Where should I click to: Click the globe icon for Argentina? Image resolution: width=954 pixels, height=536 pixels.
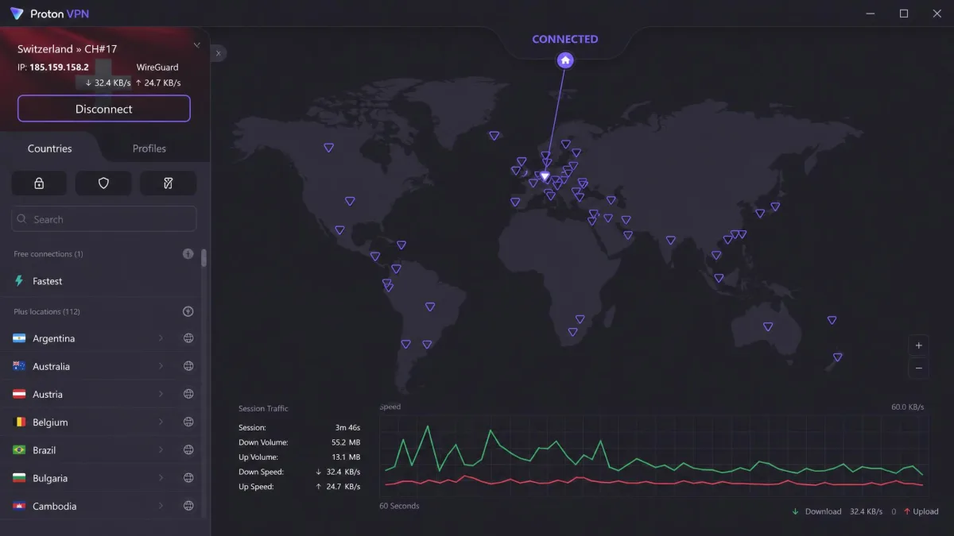pos(188,338)
